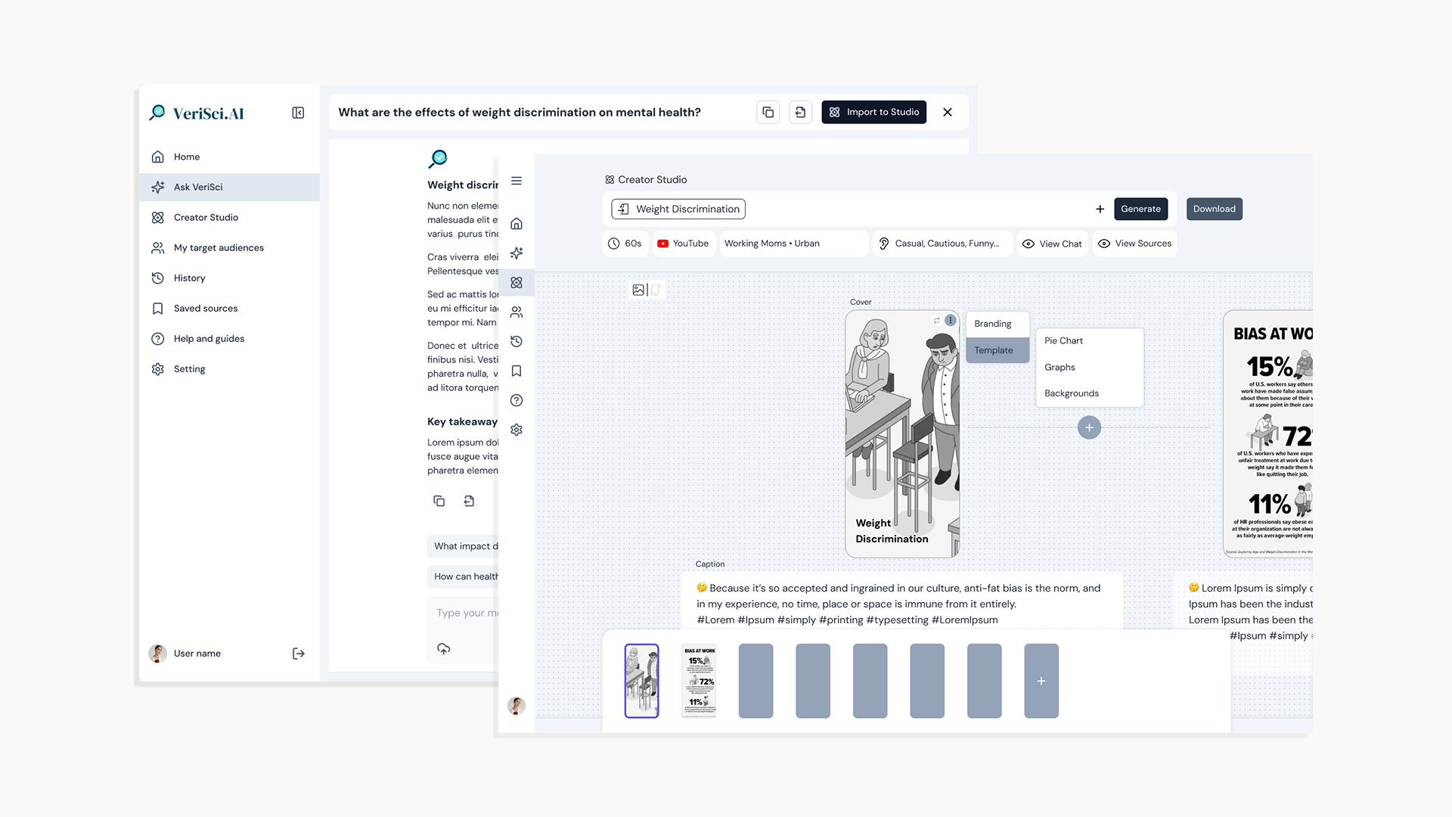Expand Casual, Cautious, Funny tone selector

click(942, 244)
